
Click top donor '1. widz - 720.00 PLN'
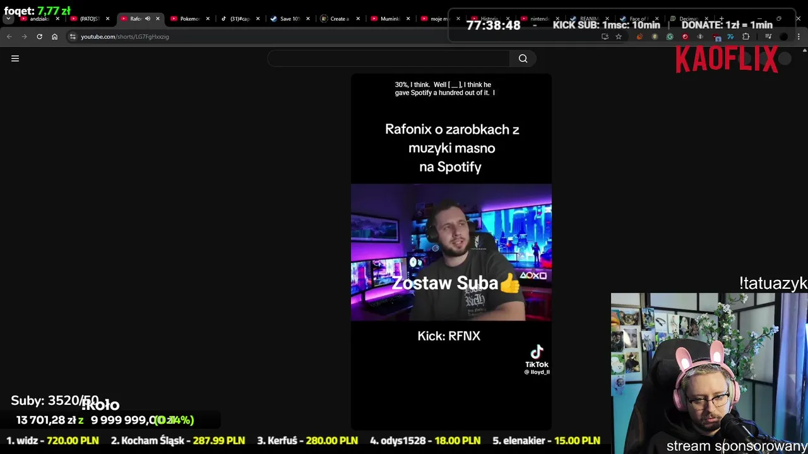coord(52,441)
